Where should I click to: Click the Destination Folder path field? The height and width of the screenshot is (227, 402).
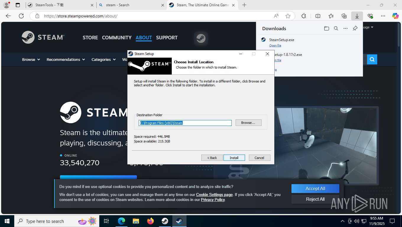point(185,123)
